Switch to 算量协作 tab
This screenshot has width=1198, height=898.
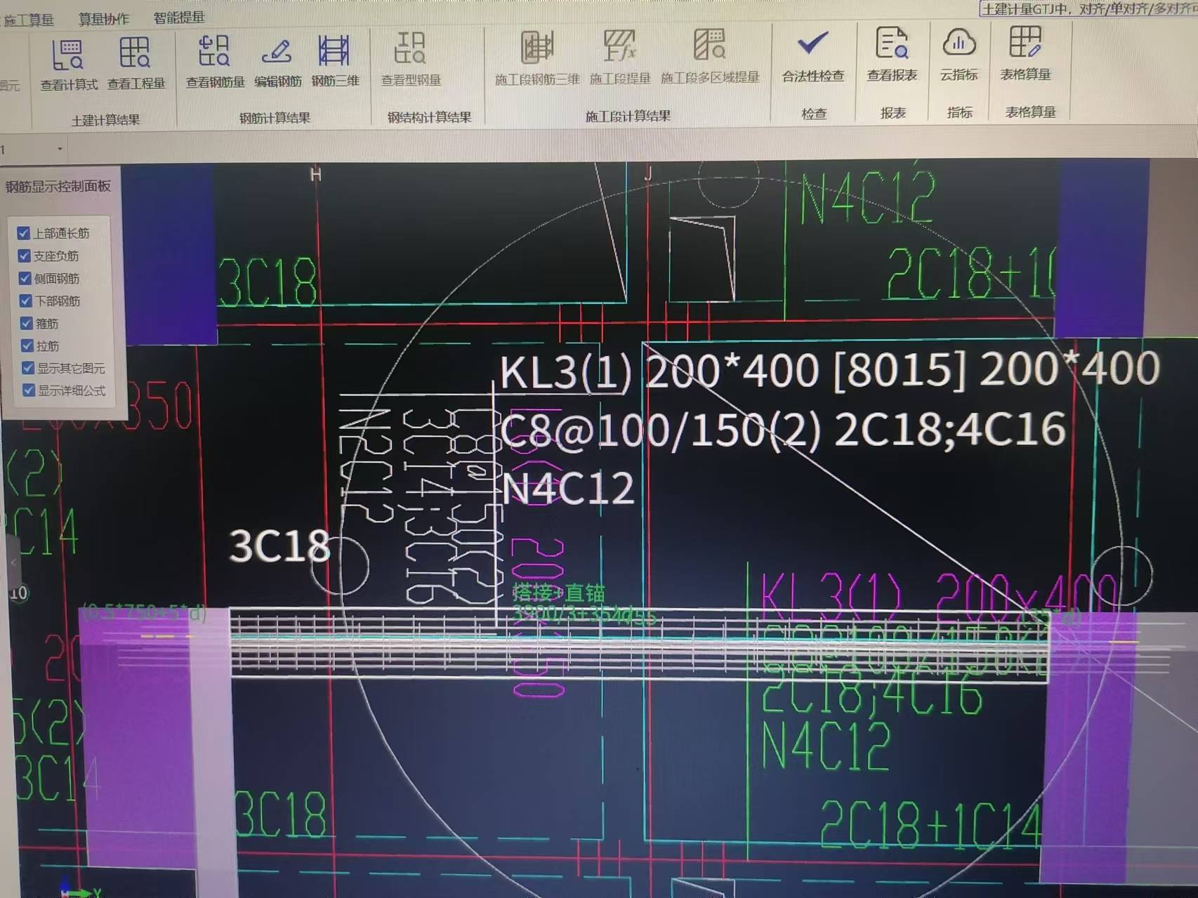[103, 19]
